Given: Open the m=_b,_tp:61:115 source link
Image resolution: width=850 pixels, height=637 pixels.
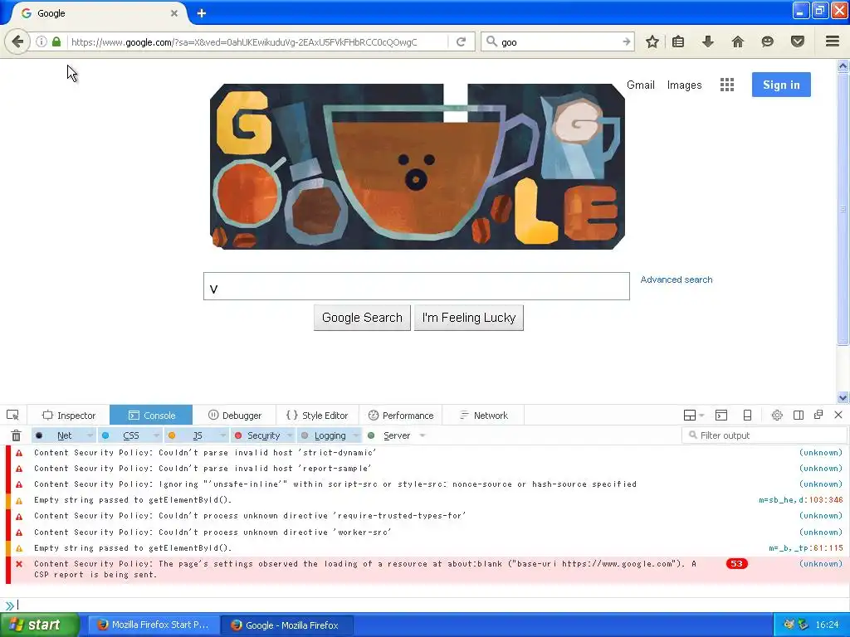Looking at the screenshot, I should click(805, 548).
